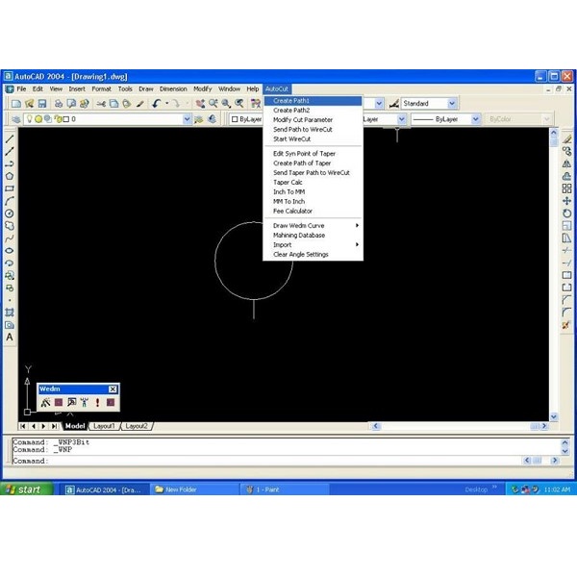Click the Undo arrow icon
The image size is (577, 577).
[x=157, y=104]
